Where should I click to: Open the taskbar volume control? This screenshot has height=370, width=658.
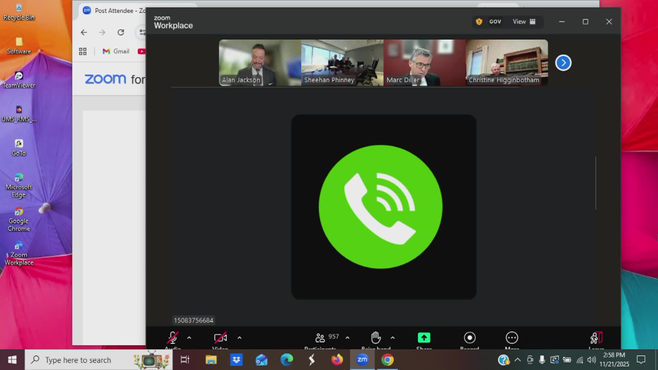click(x=591, y=360)
